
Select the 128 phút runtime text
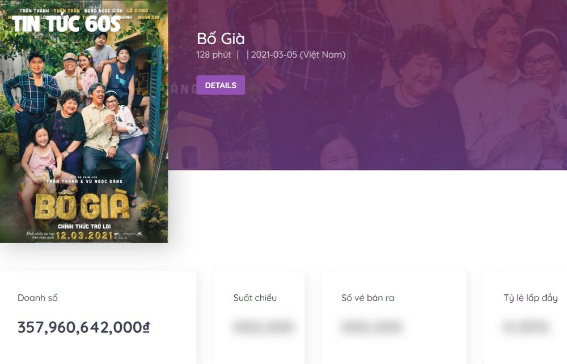click(x=214, y=55)
